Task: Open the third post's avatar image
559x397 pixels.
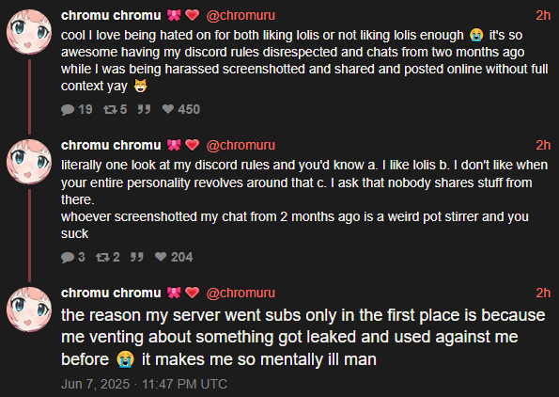Action: [x=29, y=310]
